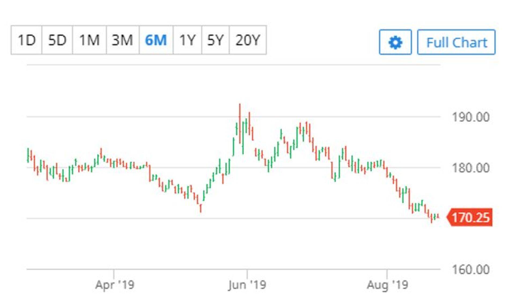Click the last candlestick at chart's right edge
The width and height of the screenshot is (515, 308).
point(438,216)
